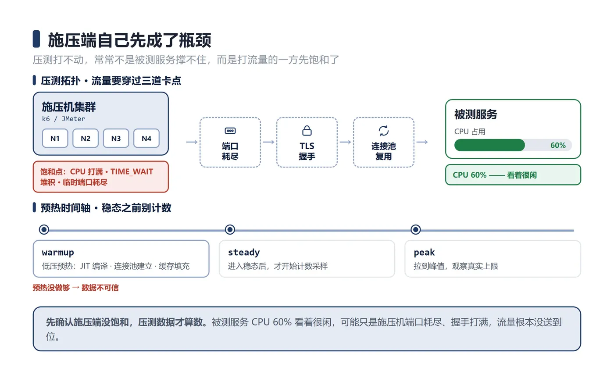This screenshot has width=614, height=389.
Task: Click arrow between 端口耗尽 and TLS 握手
Action: tap(268, 142)
